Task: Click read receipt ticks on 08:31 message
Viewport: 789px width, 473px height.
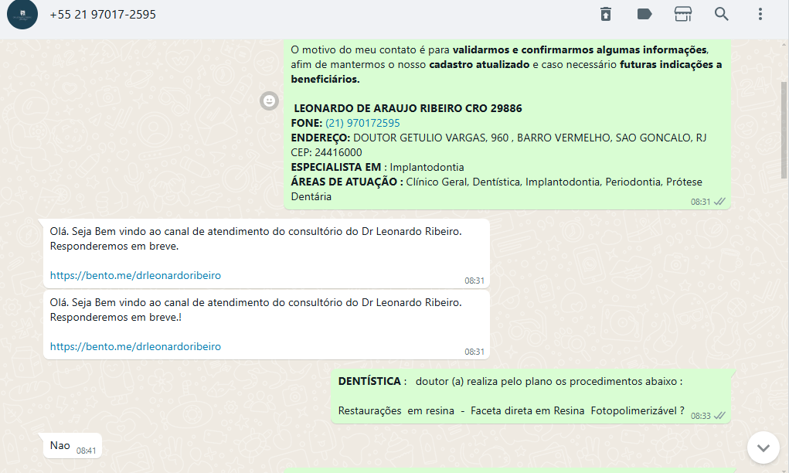Action: [720, 202]
